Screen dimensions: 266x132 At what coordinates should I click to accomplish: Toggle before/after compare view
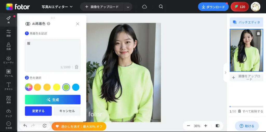(x=217, y=126)
